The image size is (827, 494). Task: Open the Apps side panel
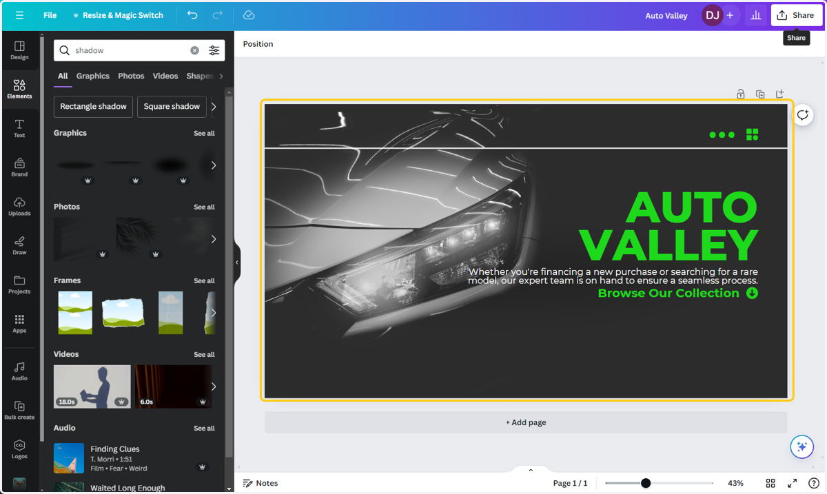point(19,324)
